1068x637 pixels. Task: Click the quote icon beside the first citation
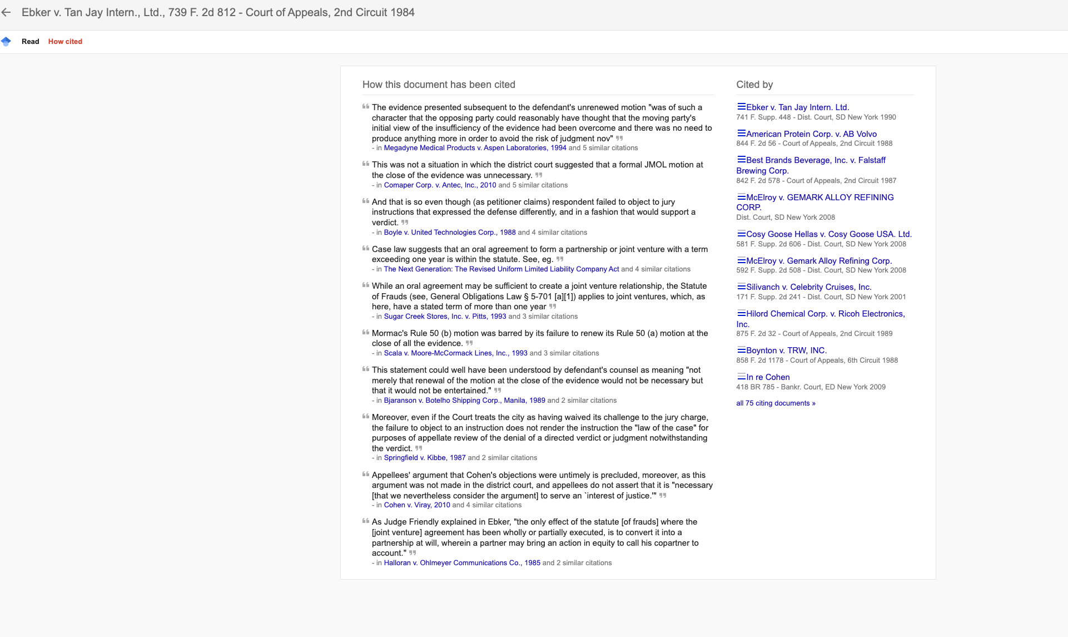click(366, 107)
